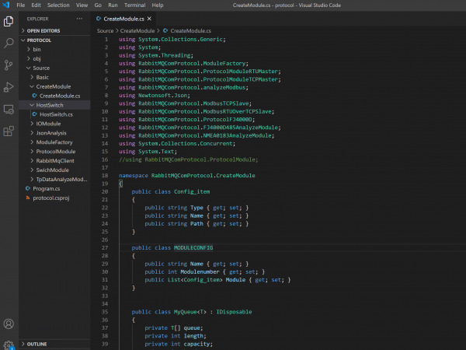Collapse the Source folder
The height and width of the screenshot is (350, 466).
[41, 68]
